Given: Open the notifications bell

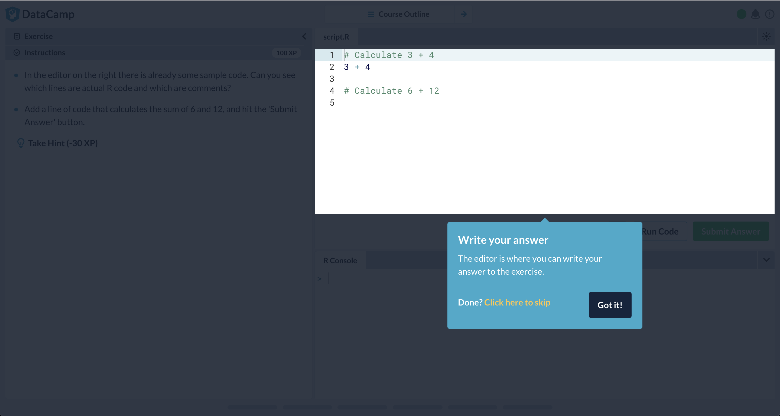Looking at the screenshot, I should [x=755, y=14].
